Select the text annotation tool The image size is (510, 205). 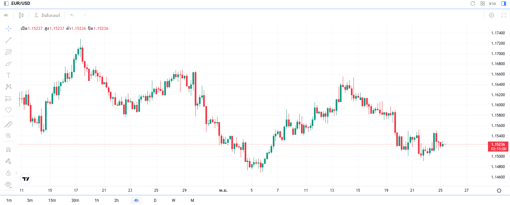8,75
